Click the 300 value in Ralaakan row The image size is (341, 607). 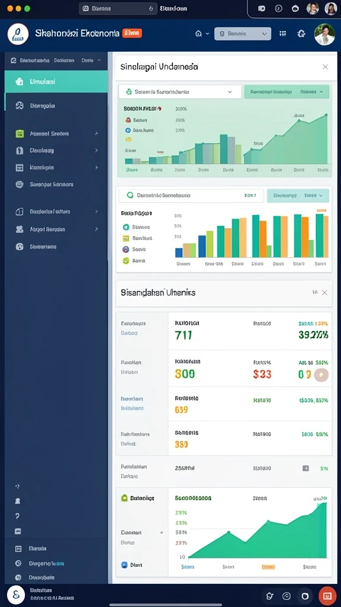tap(185, 374)
